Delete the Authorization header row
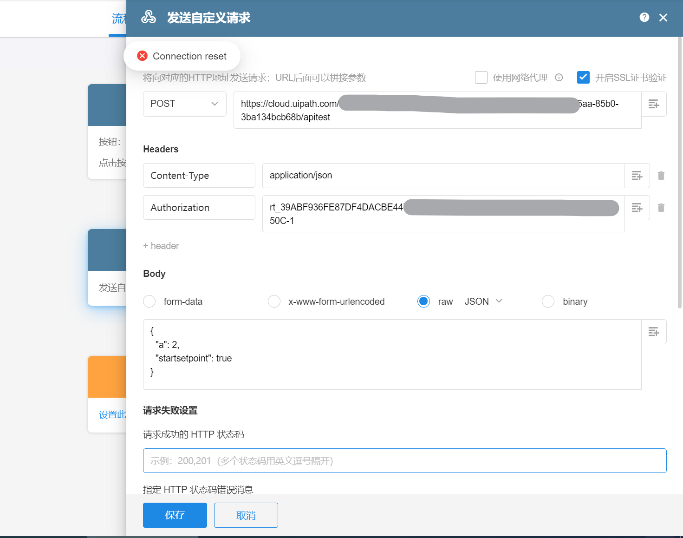 click(x=661, y=208)
